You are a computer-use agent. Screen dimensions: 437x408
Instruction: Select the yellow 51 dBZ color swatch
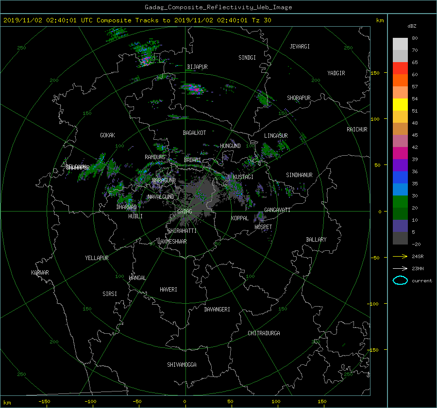400,104
